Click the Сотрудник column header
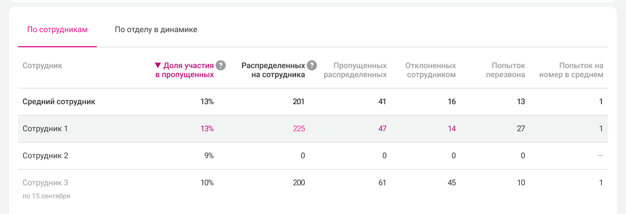This screenshot has height=214, width=626. [x=42, y=65]
